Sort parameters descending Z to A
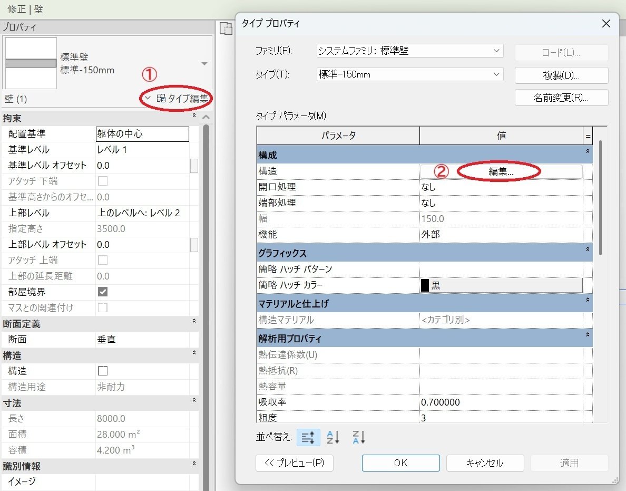626x491 pixels. (x=358, y=437)
